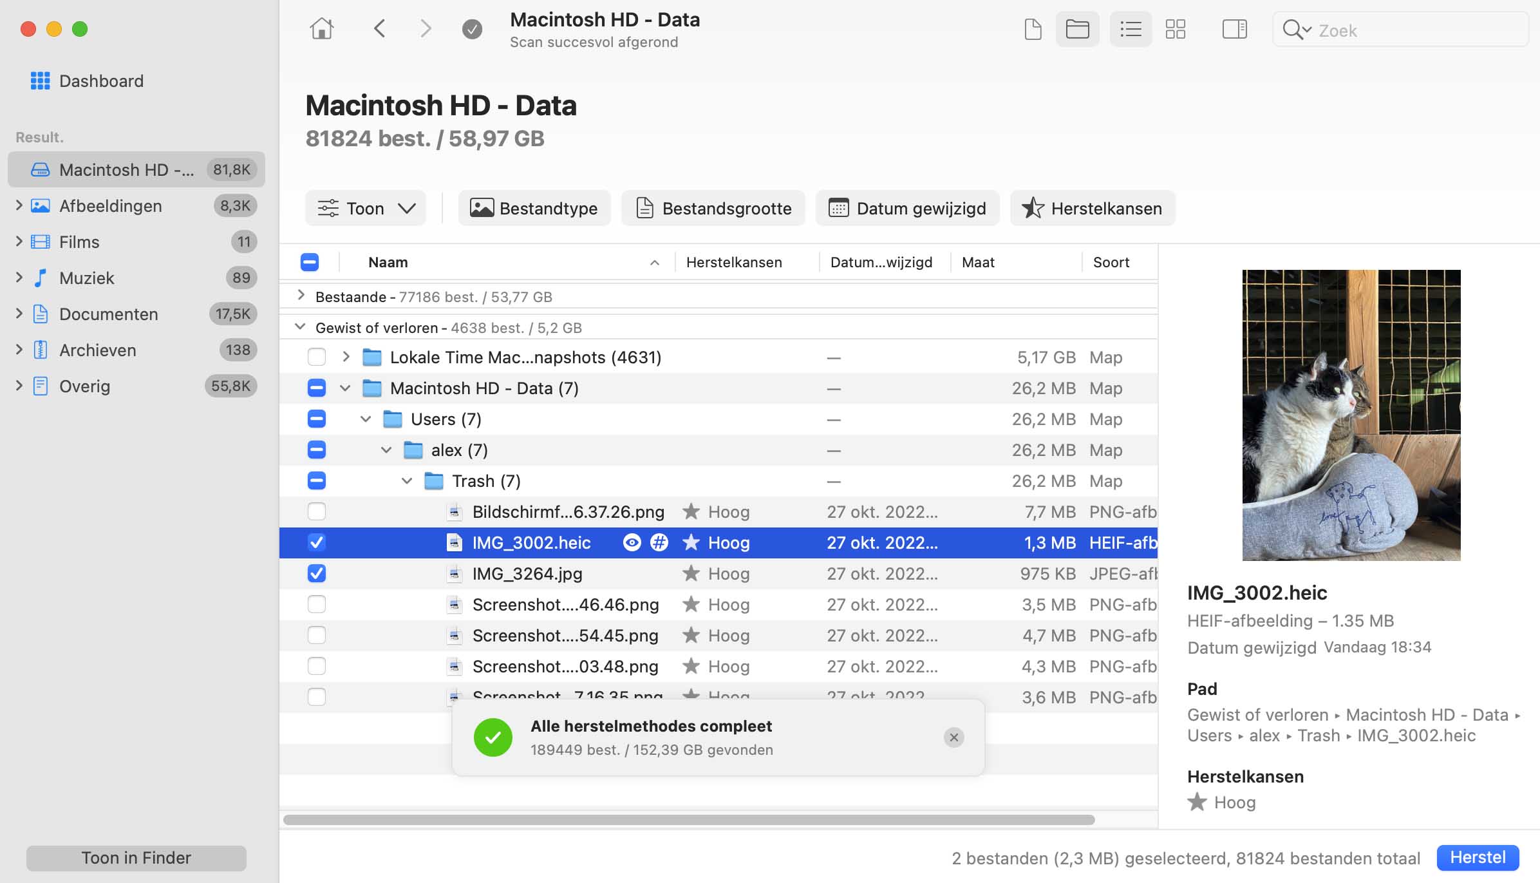The width and height of the screenshot is (1540, 883).
Task: Sort by the Naam column
Action: (x=507, y=262)
